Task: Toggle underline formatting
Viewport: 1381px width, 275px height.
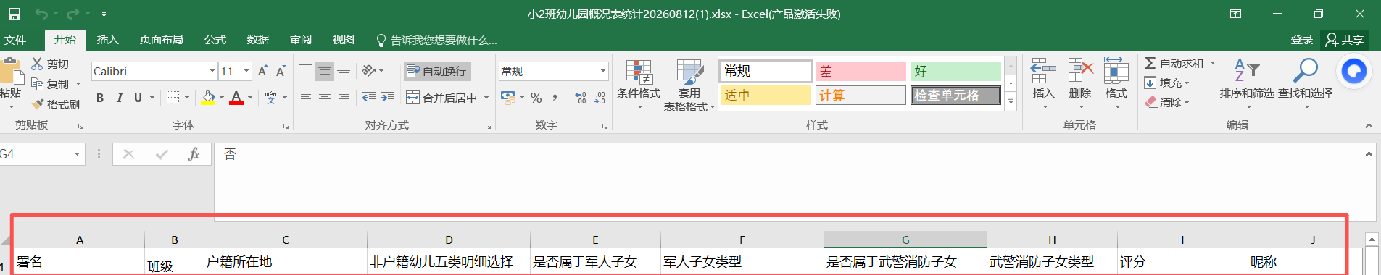Action: [x=138, y=98]
